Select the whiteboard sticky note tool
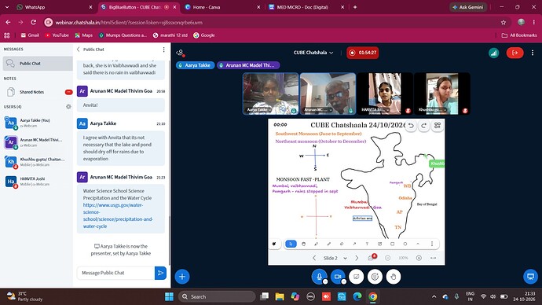 coord(379,244)
